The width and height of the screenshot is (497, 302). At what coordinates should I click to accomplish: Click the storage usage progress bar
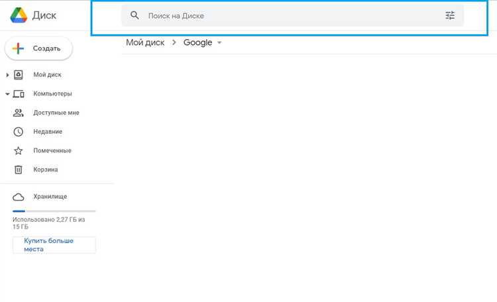click(54, 211)
